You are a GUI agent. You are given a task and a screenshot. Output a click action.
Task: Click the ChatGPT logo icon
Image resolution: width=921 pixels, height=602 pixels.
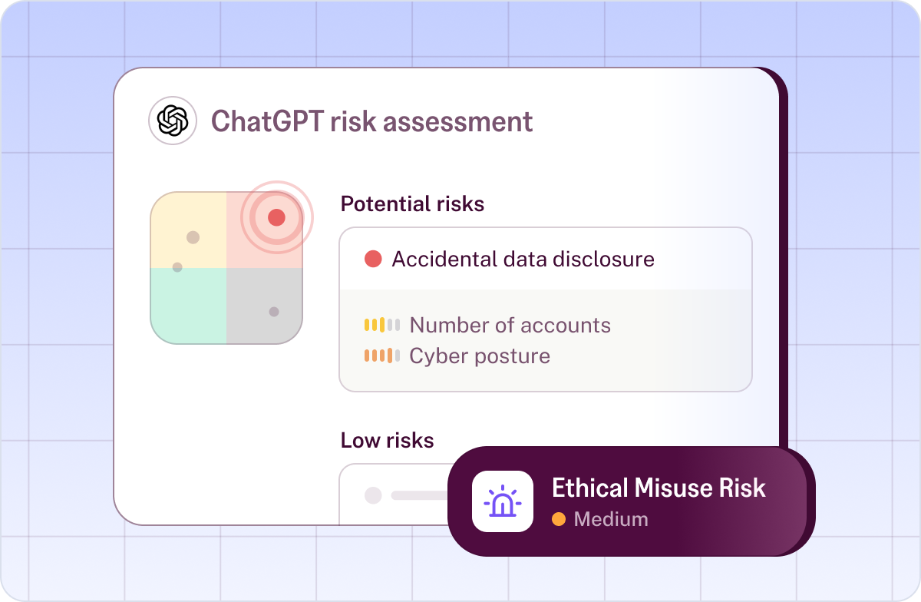[x=173, y=121]
